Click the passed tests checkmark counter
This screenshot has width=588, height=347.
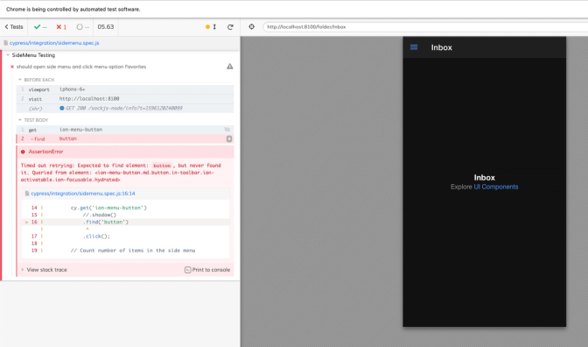click(x=40, y=27)
